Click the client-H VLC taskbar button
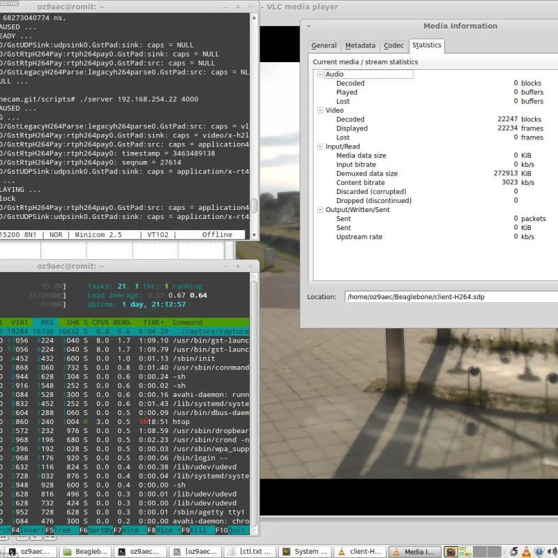 (359, 552)
